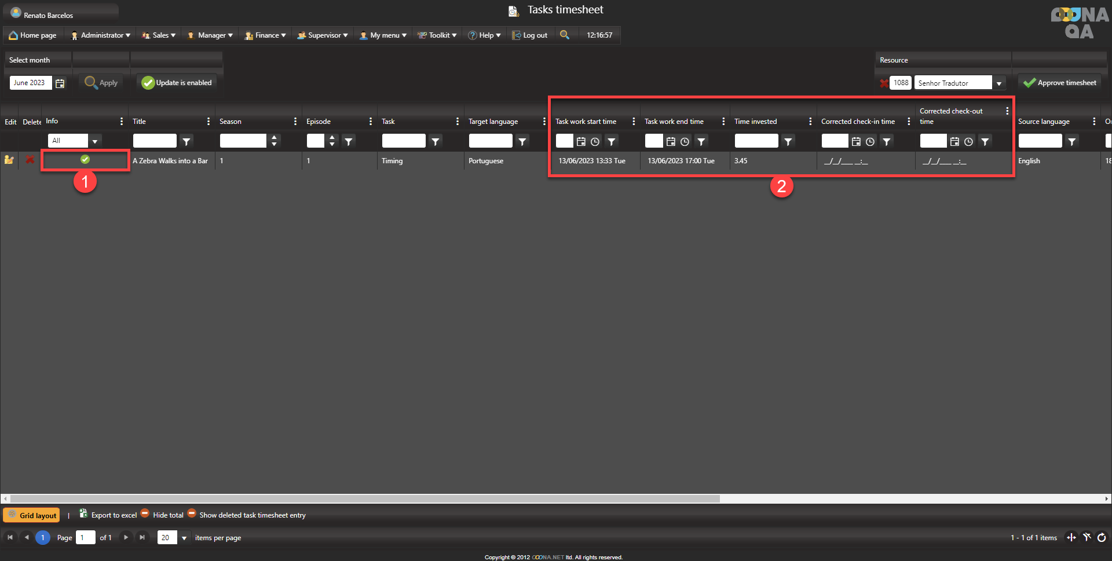Open time picker for Task work end time filter
The height and width of the screenshot is (561, 1112).
click(x=685, y=141)
